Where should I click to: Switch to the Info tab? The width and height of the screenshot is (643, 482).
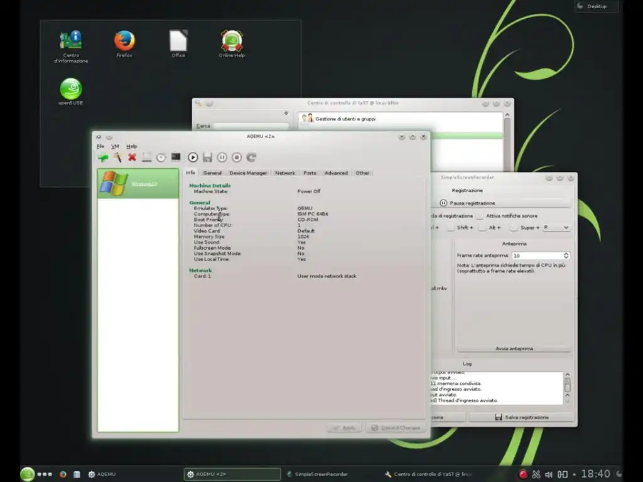(190, 173)
